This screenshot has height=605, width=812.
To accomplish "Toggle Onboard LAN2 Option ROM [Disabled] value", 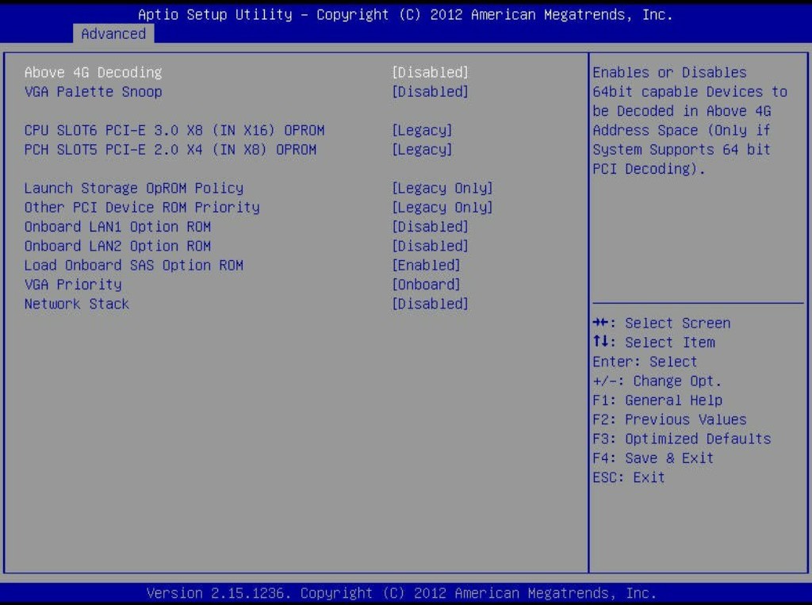I will coord(430,246).
